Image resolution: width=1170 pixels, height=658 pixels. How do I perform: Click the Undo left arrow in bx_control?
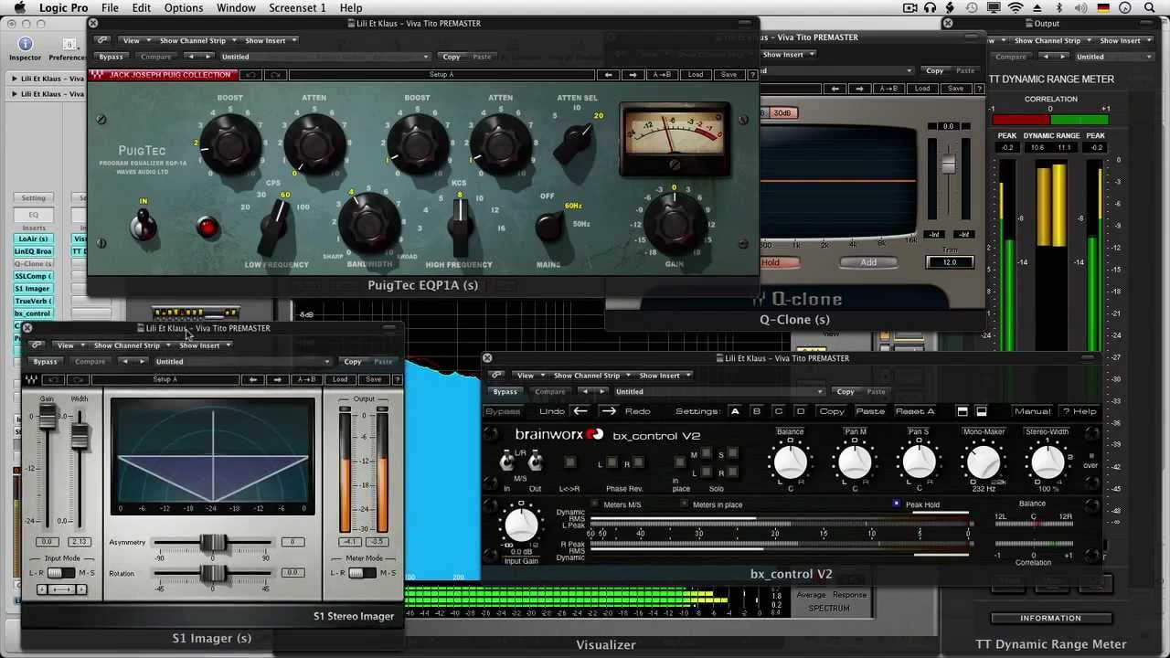[x=580, y=411]
